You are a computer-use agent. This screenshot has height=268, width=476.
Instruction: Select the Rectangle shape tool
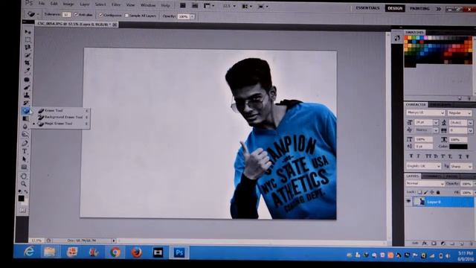pos(24,167)
